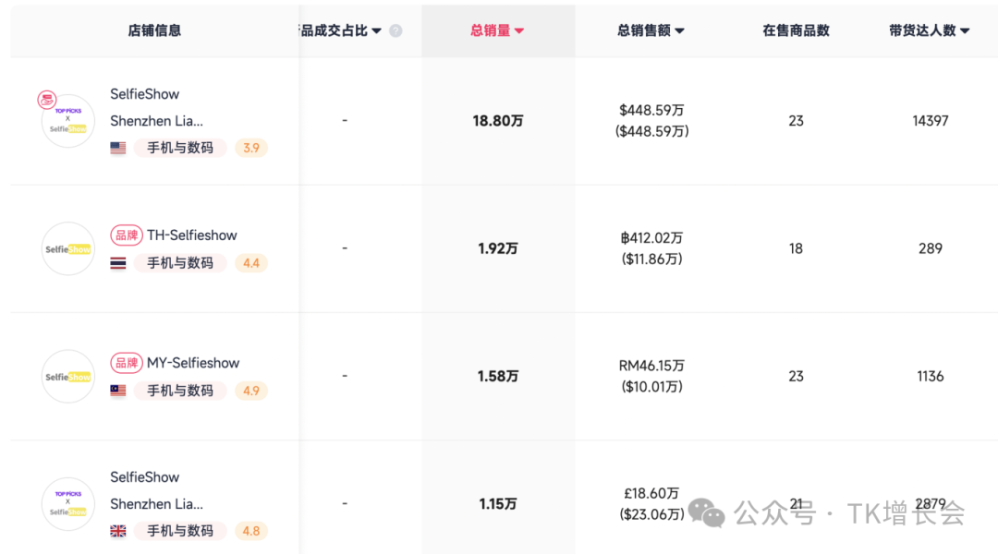This screenshot has width=998, height=554.
Task: Open the TH-Selfieshow store link
Action: [192, 235]
